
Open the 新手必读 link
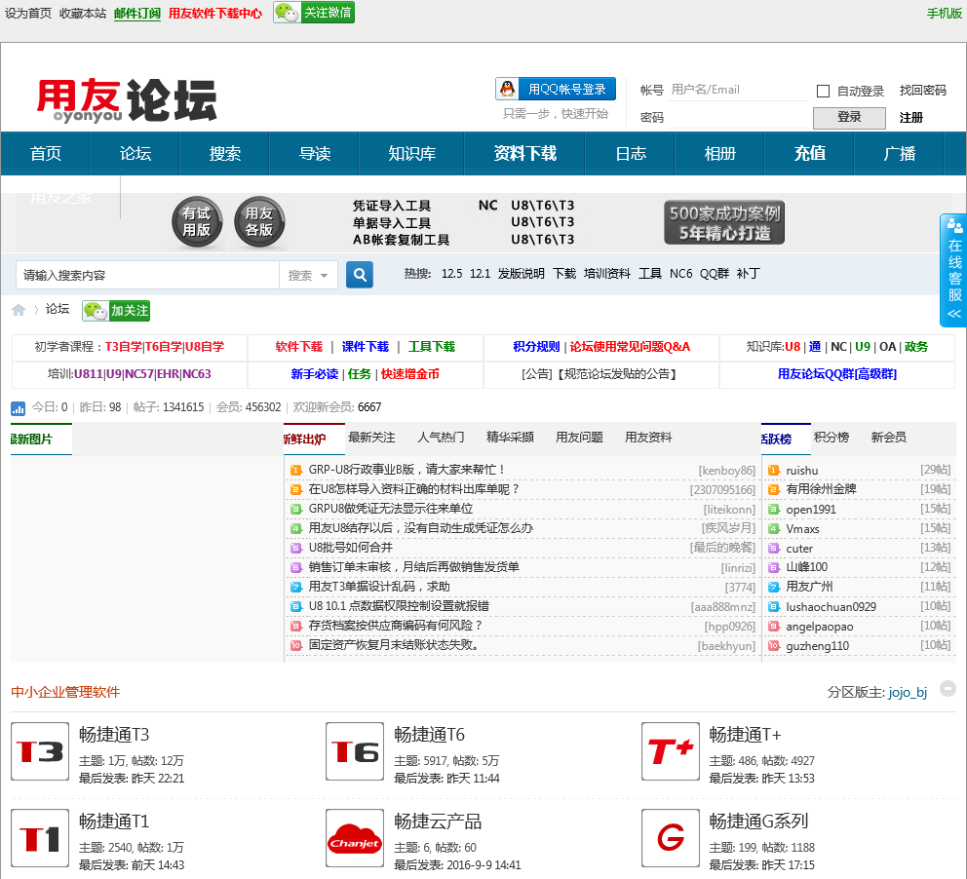tap(315, 373)
